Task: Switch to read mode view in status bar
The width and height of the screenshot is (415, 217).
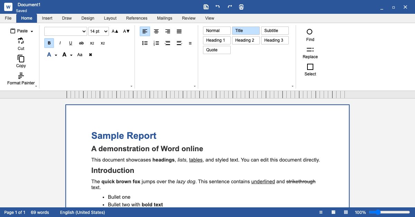Action: point(321,213)
